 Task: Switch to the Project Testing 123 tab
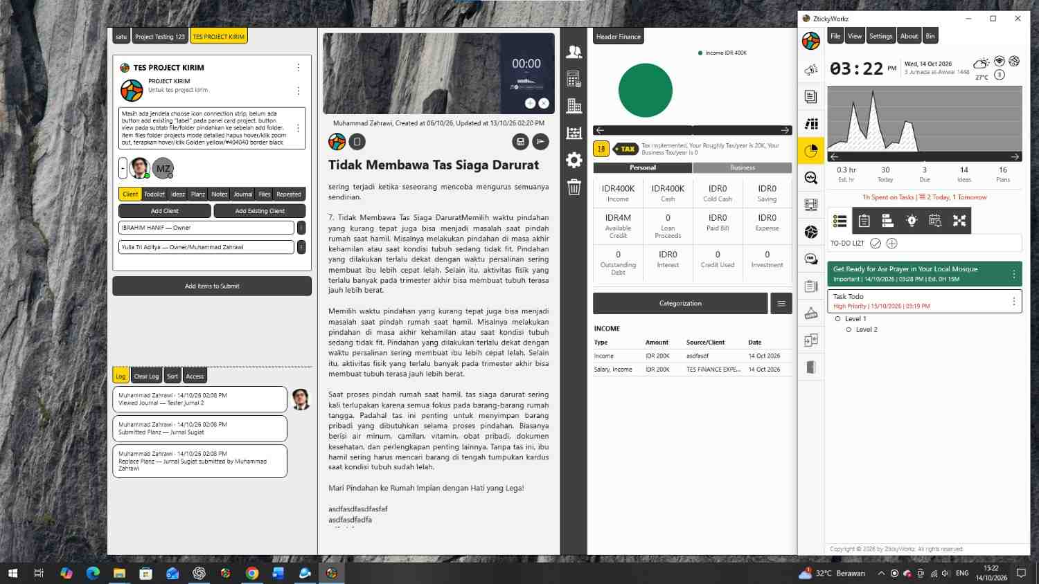click(160, 37)
